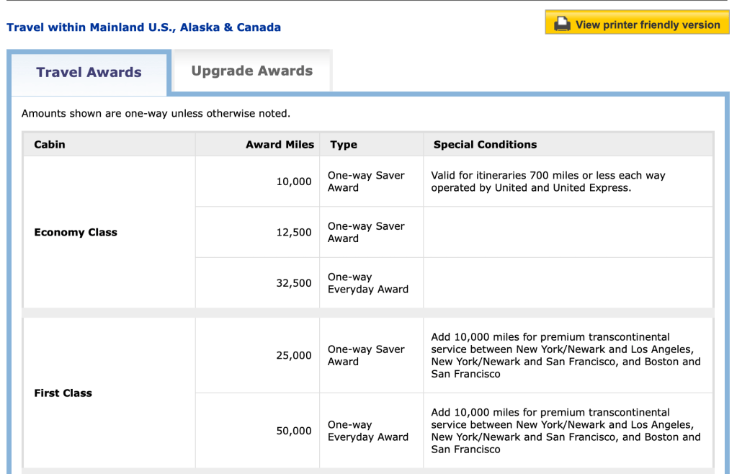
Task: Select the First Class cabin cell
Action: pos(63,393)
